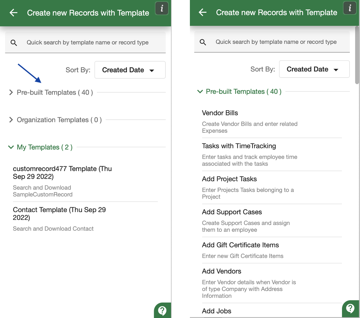Click the search magnifier in left panel
360x318 pixels.
click(x=14, y=43)
